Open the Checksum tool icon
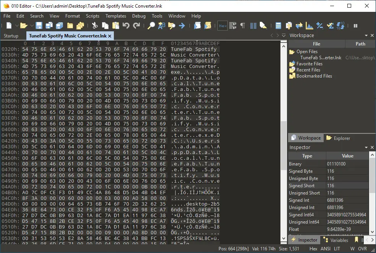376x253 pixels. (x=330, y=26)
